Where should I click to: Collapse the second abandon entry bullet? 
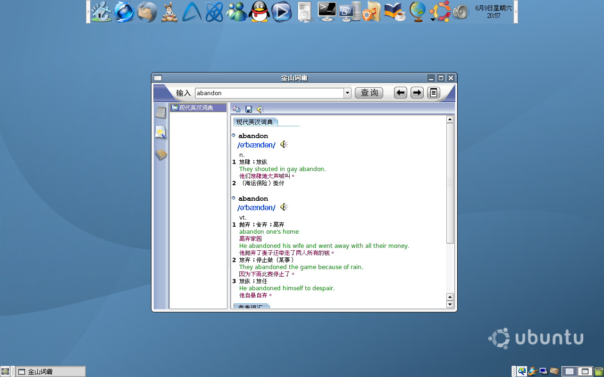tap(233, 198)
